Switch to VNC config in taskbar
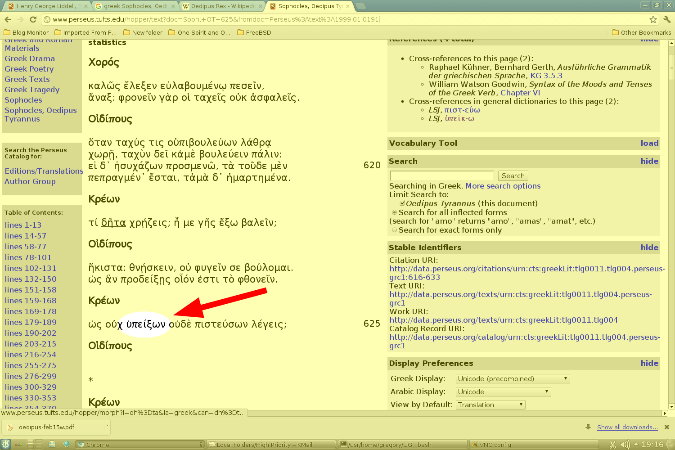Viewport: 675px width, 450px height. click(x=533, y=445)
